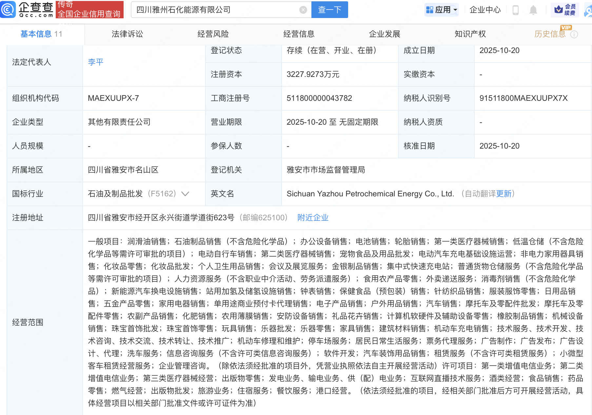Click the 附近企业 link
The width and height of the screenshot is (592, 415).
(313, 218)
